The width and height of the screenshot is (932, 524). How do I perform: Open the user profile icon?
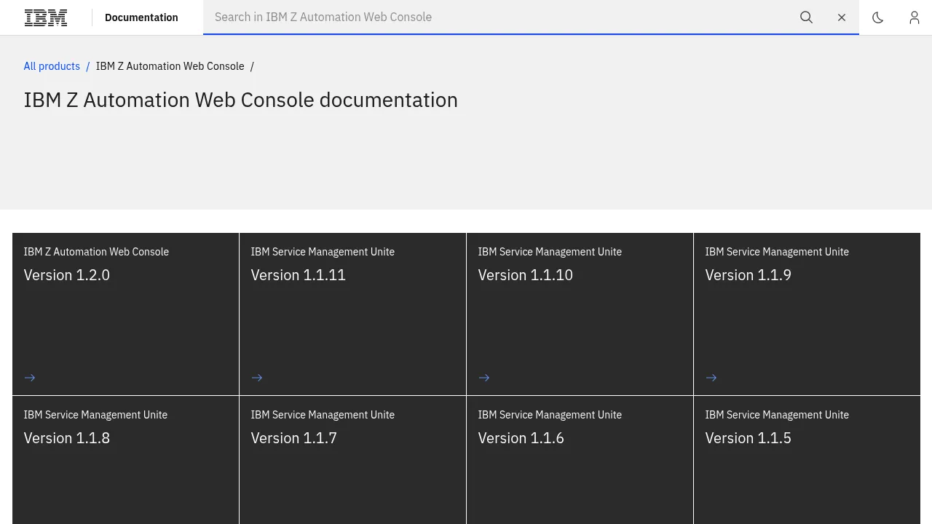[x=915, y=17]
